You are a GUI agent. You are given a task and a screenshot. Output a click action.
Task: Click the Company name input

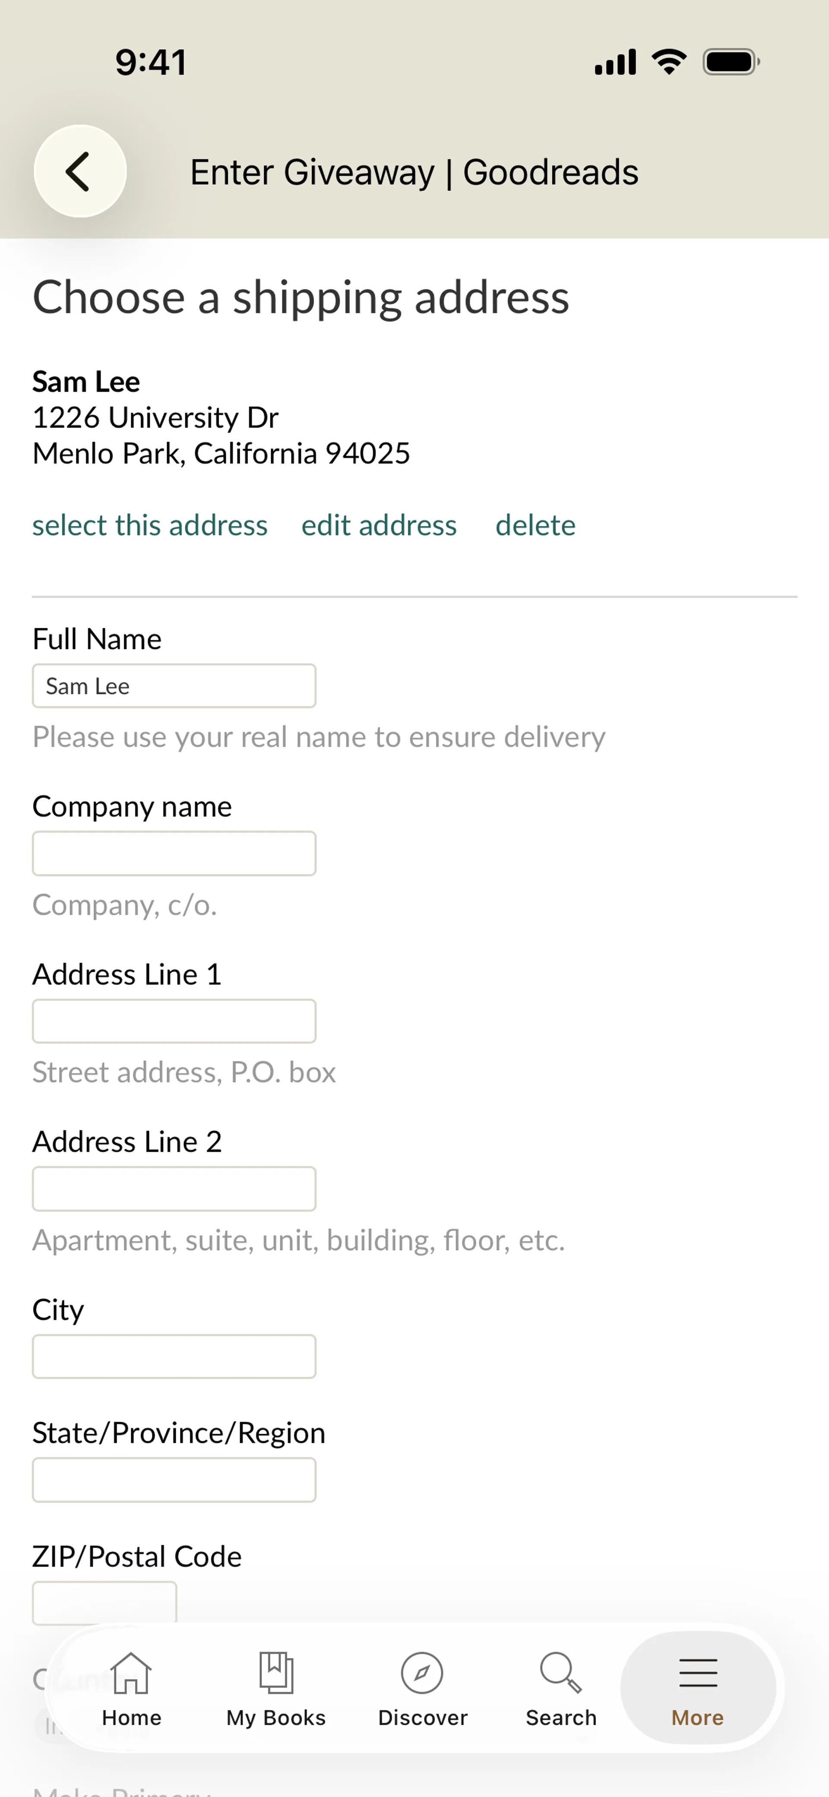point(174,853)
